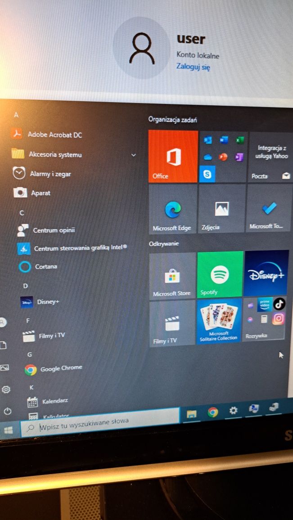The height and width of the screenshot is (520, 293).
Task: Open the Poczta mail tile
Action: pyautogui.click(x=271, y=157)
